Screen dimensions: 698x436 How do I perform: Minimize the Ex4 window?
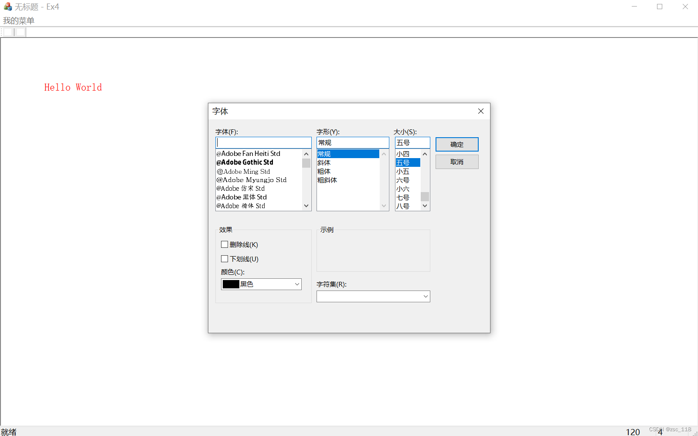coord(634,7)
